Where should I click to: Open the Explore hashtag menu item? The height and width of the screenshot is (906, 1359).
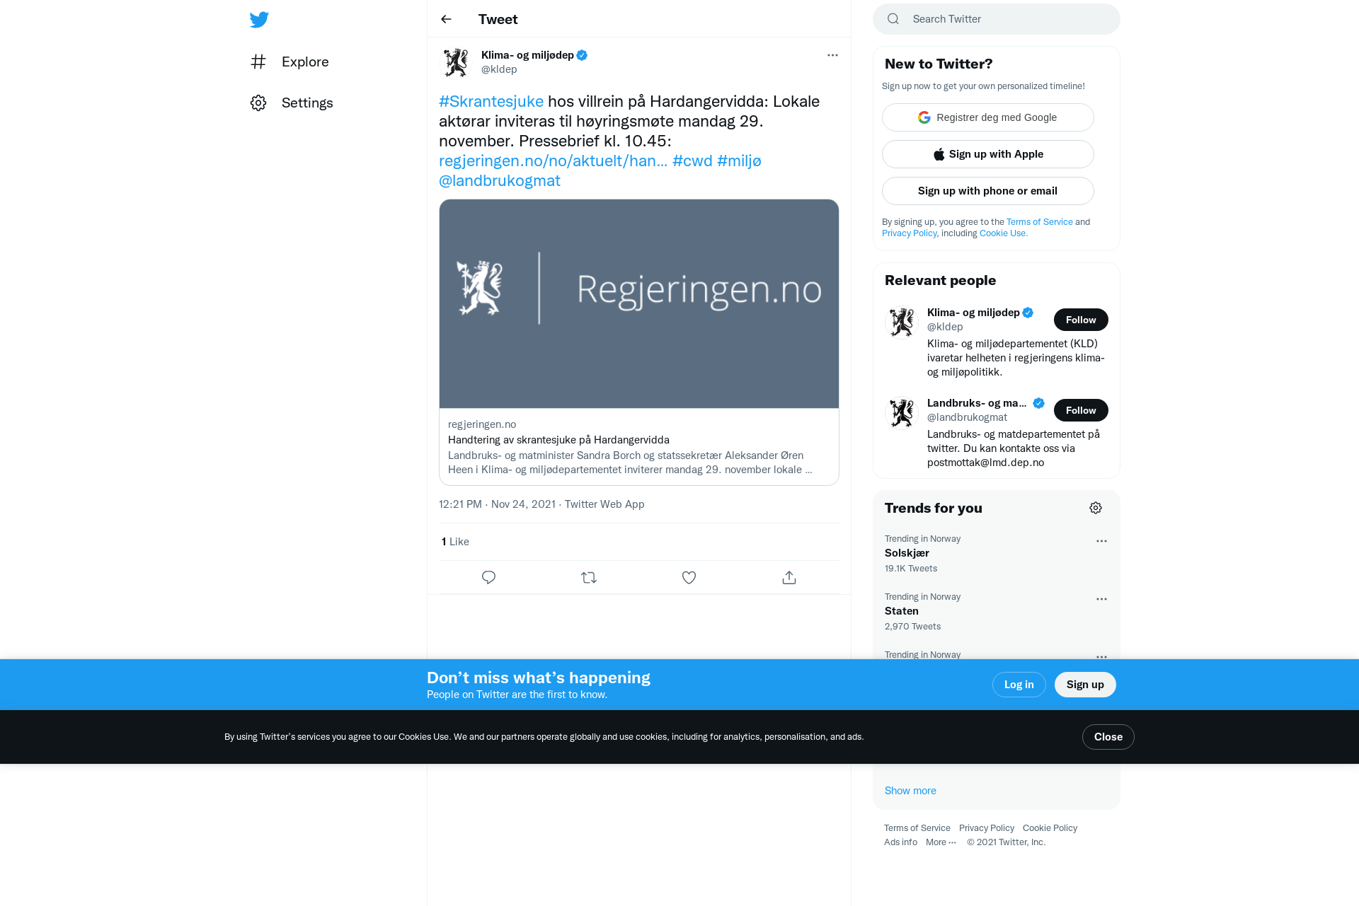[x=289, y=62]
